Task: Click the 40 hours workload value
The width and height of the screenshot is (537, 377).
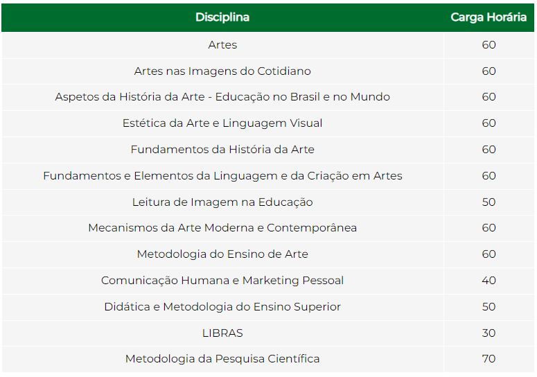Action: pyautogui.click(x=488, y=281)
